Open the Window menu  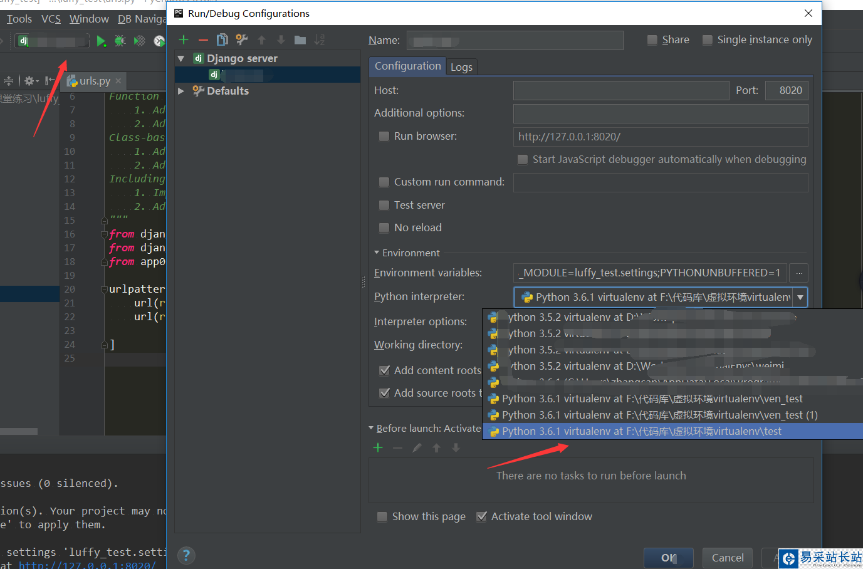click(89, 19)
